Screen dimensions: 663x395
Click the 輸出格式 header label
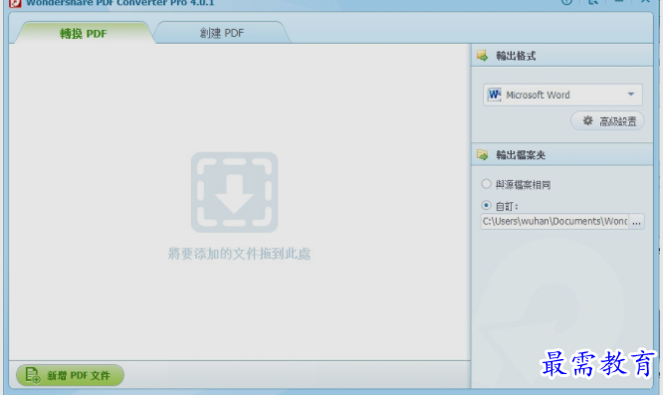pos(516,56)
